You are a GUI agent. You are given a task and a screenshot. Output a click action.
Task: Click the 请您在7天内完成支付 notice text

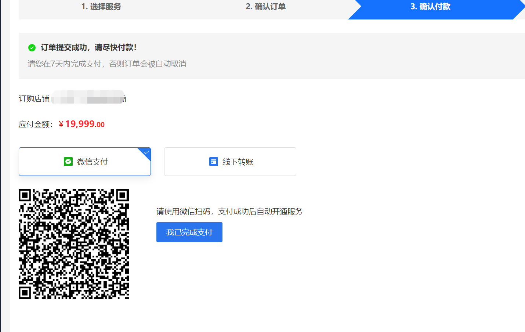tap(107, 64)
